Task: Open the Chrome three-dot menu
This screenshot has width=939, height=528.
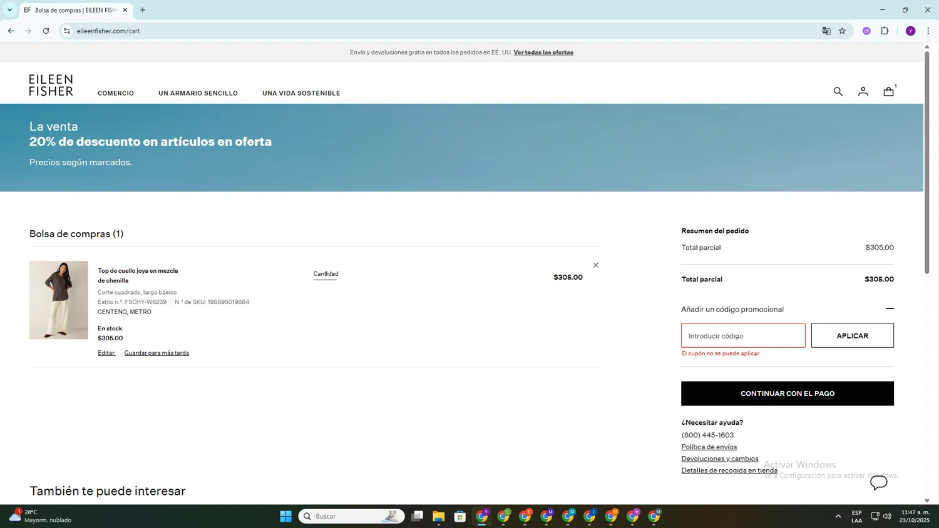Action: click(928, 31)
